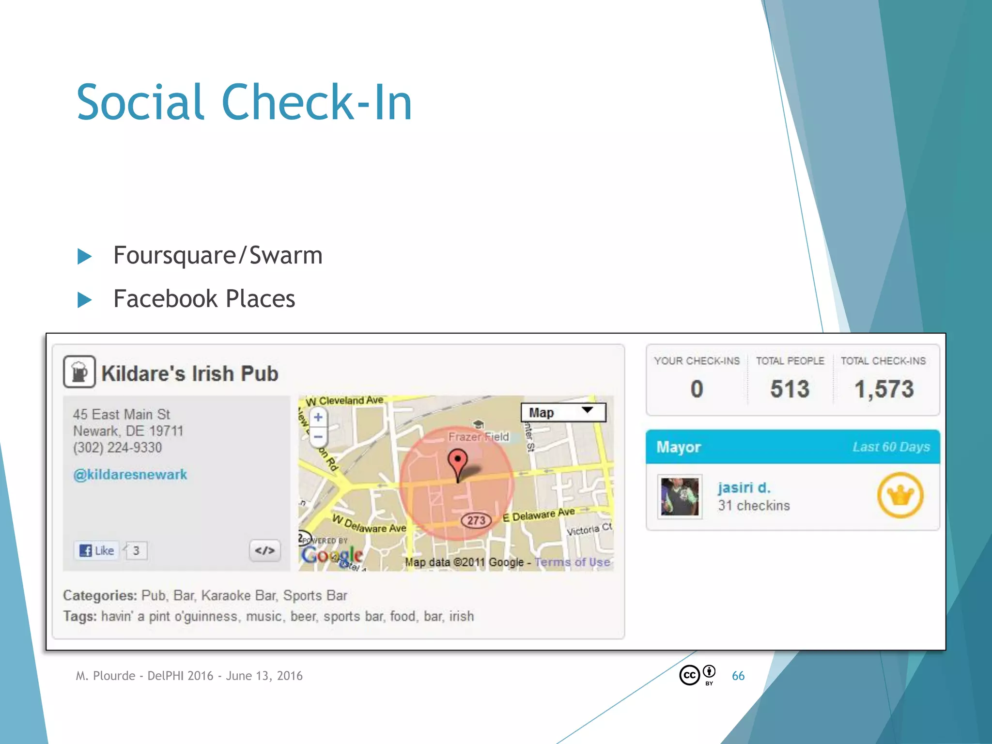Open the @kildaresnewark Twitter link
992x744 pixels.
pos(130,474)
